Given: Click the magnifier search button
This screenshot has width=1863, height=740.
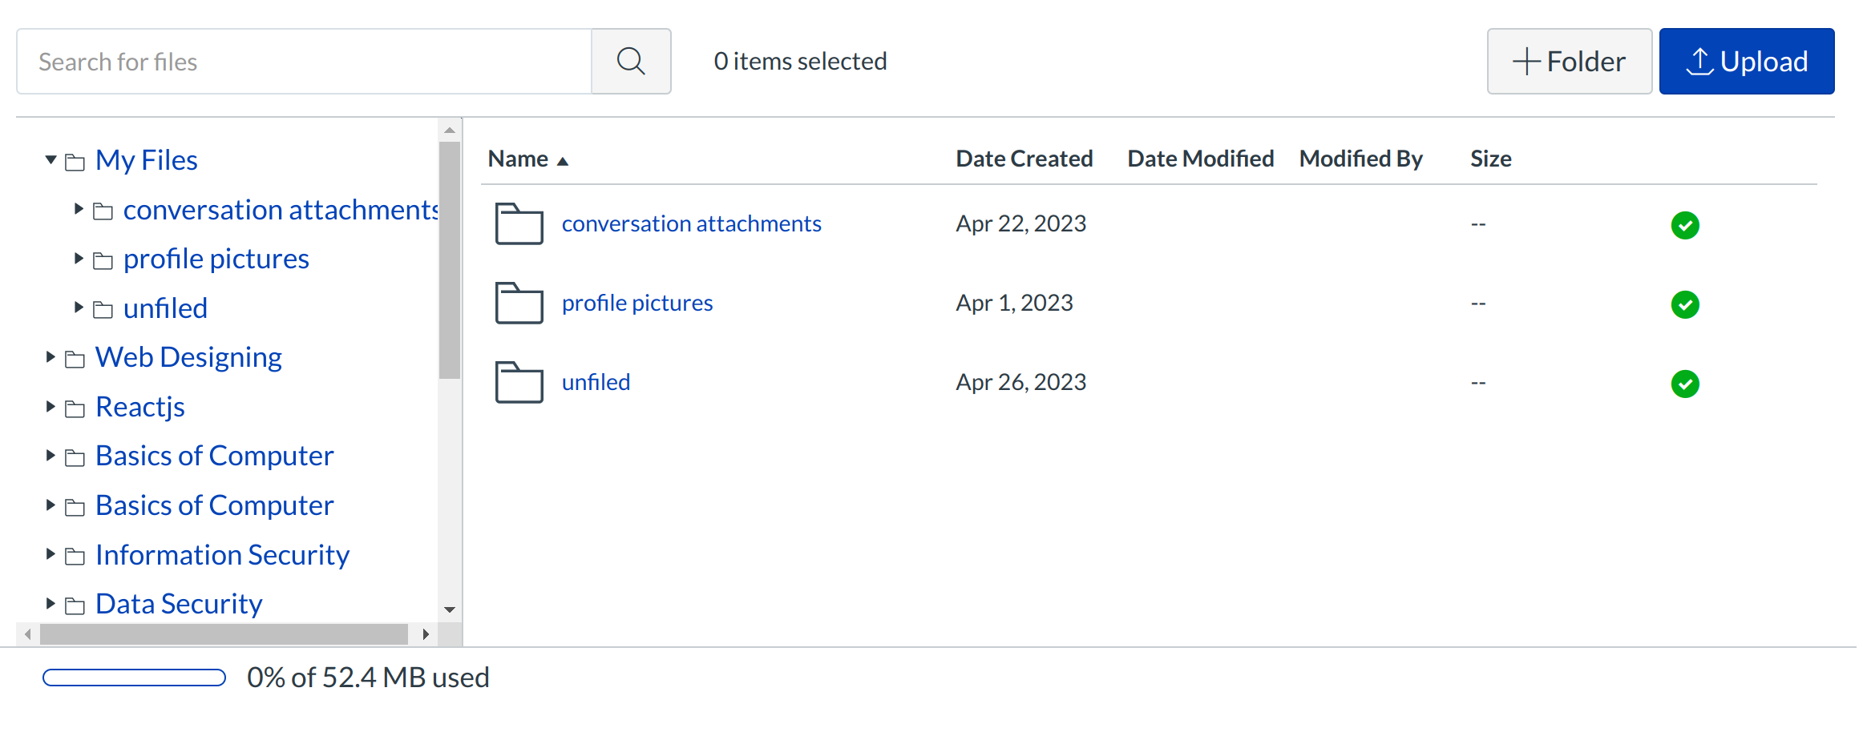Looking at the screenshot, I should click(631, 62).
